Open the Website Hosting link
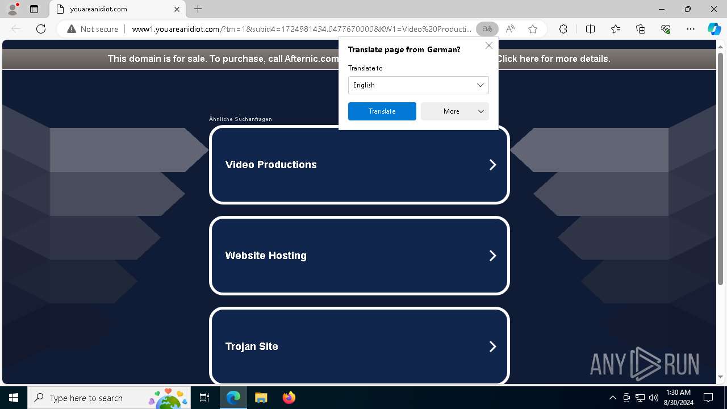This screenshot has height=409, width=727. (266, 256)
